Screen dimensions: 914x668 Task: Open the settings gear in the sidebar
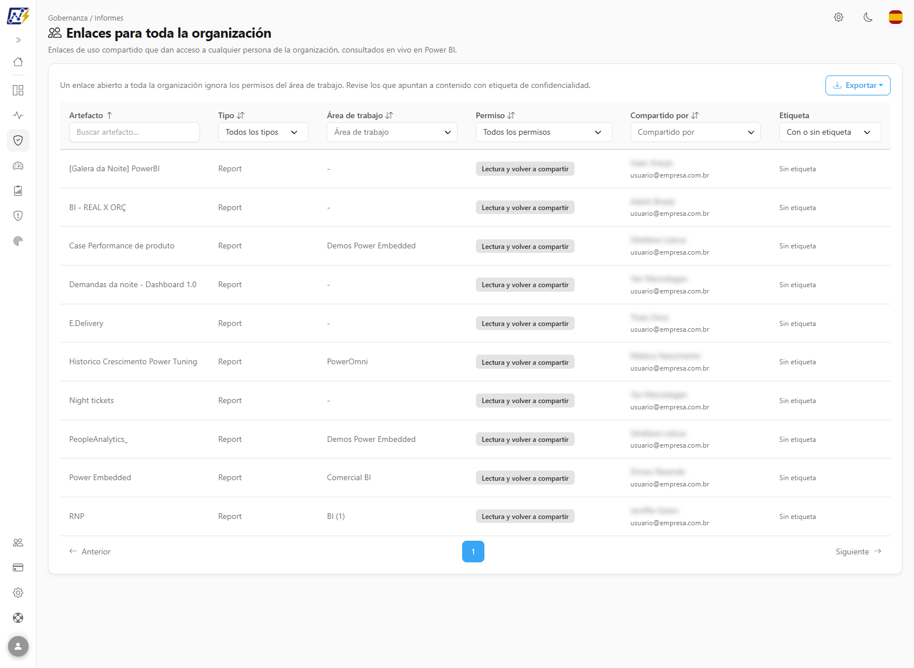pyautogui.click(x=18, y=593)
